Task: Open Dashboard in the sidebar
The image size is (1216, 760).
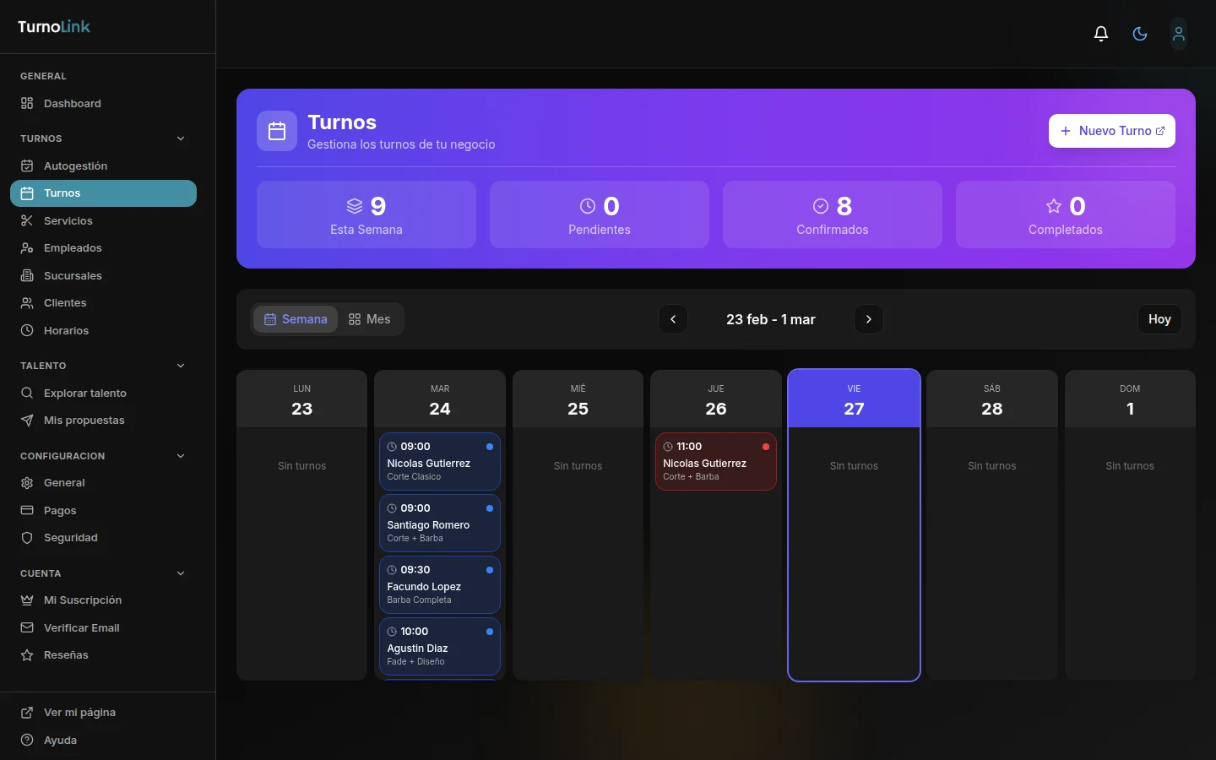Action: pos(72,104)
